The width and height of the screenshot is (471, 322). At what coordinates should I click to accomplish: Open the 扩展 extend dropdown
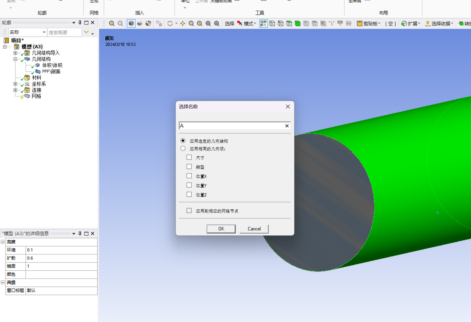pyautogui.click(x=411, y=23)
